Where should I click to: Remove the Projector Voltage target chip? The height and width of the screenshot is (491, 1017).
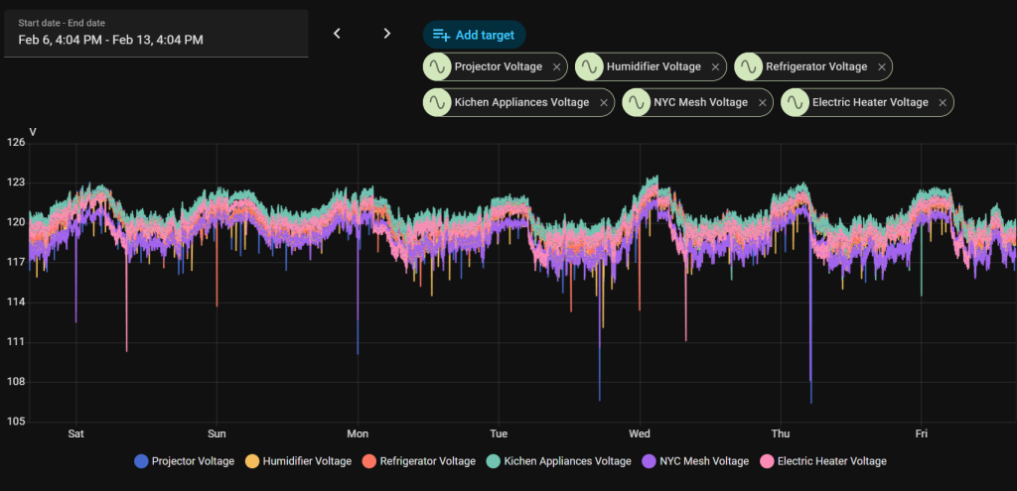[x=557, y=67]
